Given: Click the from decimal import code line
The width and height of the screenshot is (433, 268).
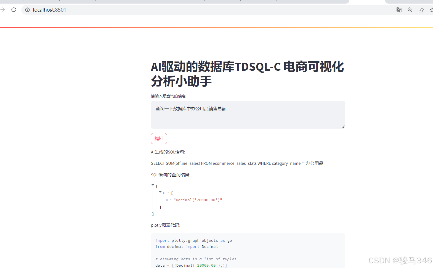Looking at the screenshot, I should point(187,247).
